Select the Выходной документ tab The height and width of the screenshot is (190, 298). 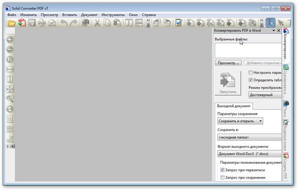click(x=233, y=106)
